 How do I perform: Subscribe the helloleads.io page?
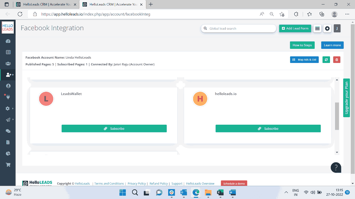[x=268, y=129]
